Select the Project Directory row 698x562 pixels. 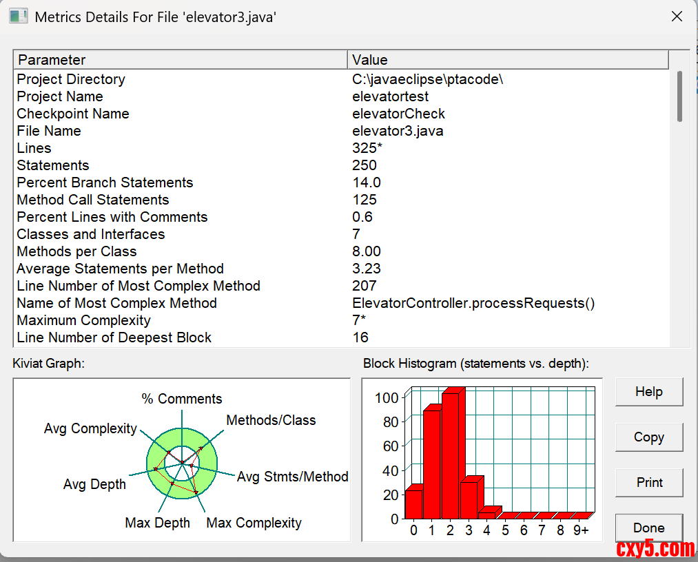coord(71,79)
